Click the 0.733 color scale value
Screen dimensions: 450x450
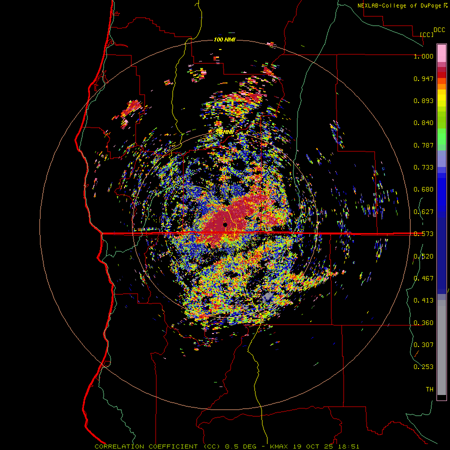click(x=423, y=167)
